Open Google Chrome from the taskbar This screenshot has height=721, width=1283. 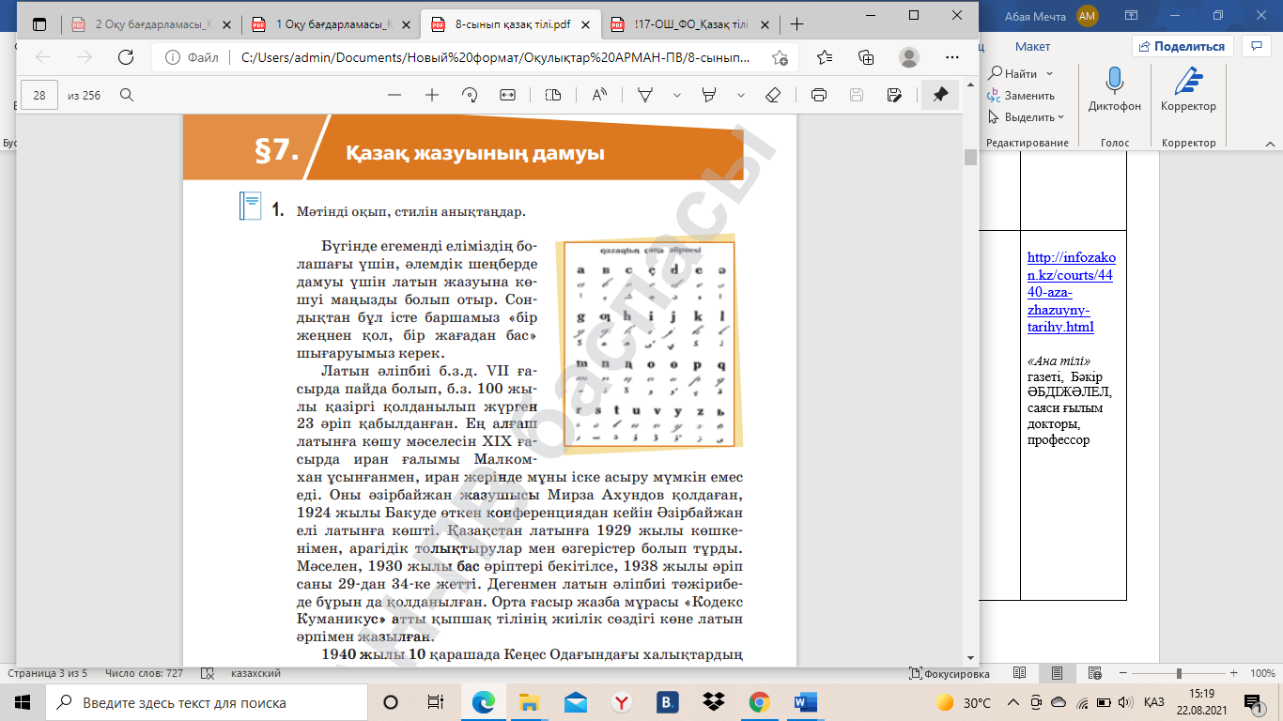(x=760, y=702)
